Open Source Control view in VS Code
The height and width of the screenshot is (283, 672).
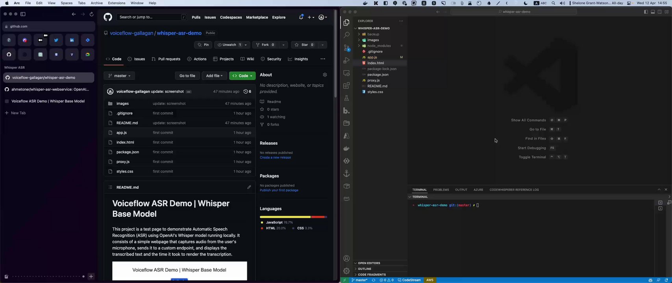click(346, 48)
